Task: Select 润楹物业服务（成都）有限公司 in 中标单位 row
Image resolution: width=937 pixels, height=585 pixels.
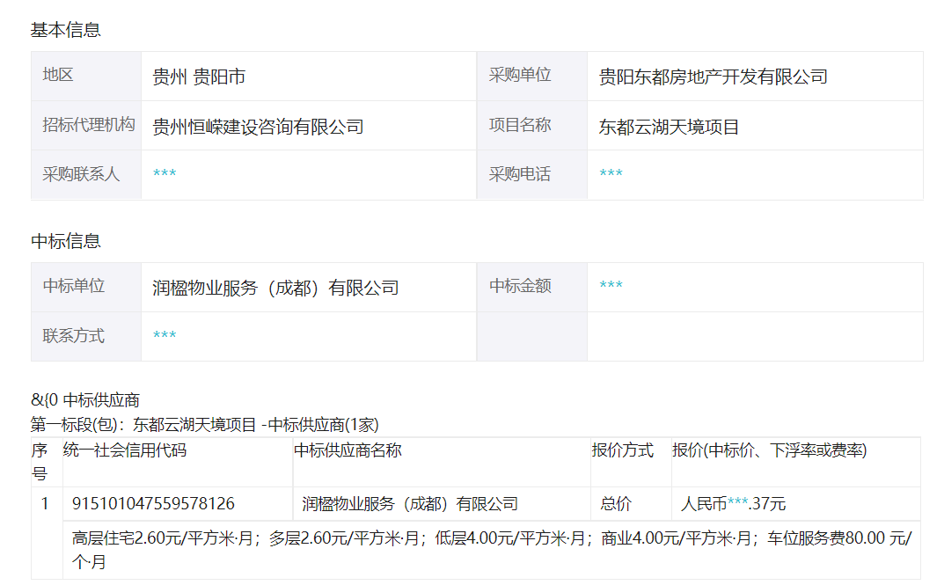Action: click(275, 288)
